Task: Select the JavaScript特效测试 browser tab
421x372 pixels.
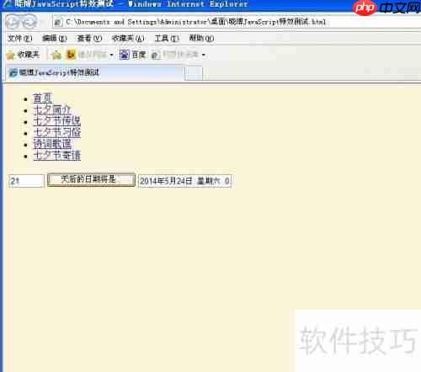Action: (x=95, y=73)
